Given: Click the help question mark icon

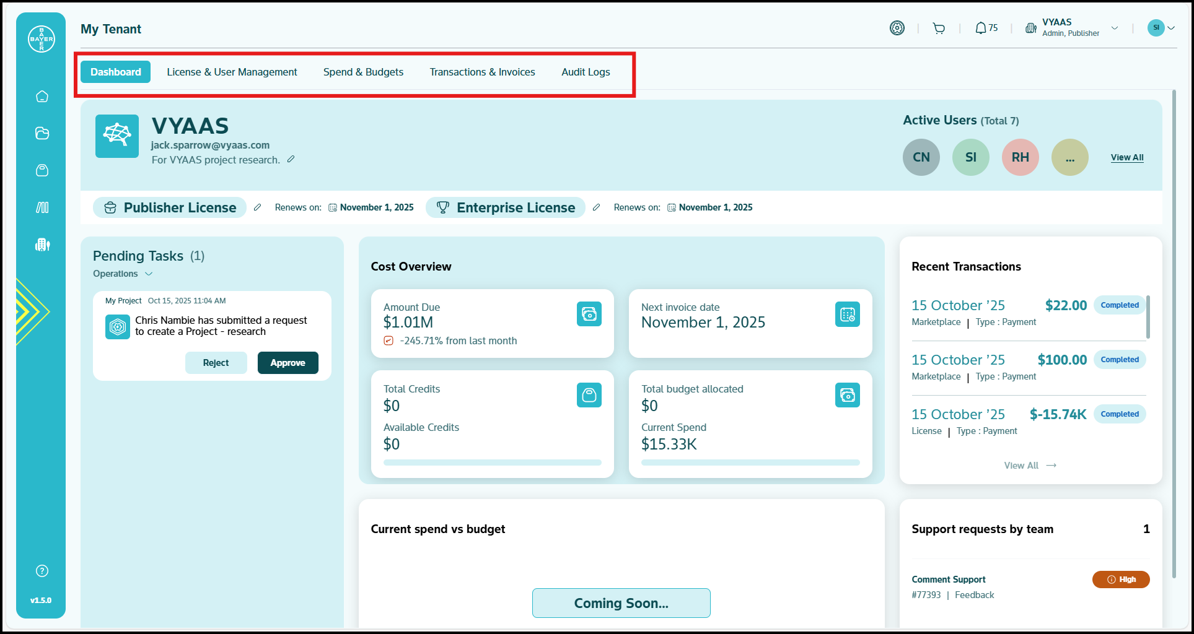Looking at the screenshot, I should pyautogui.click(x=42, y=571).
